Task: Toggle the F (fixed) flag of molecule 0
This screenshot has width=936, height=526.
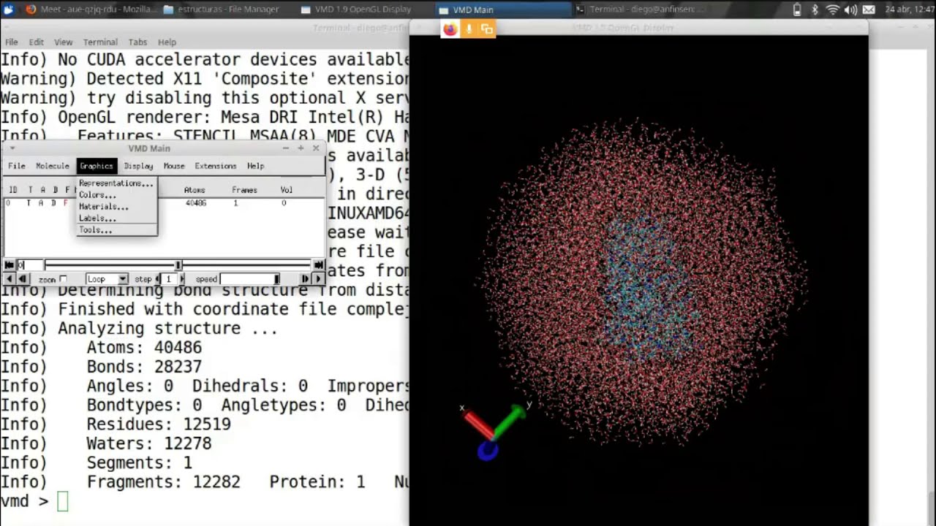Action: coord(65,203)
